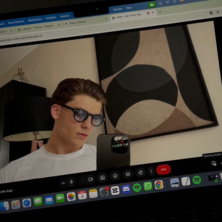Screen dimensions: 222x222
Task: Toggle closed captions in Meet
Action: (x=128, y=174)
